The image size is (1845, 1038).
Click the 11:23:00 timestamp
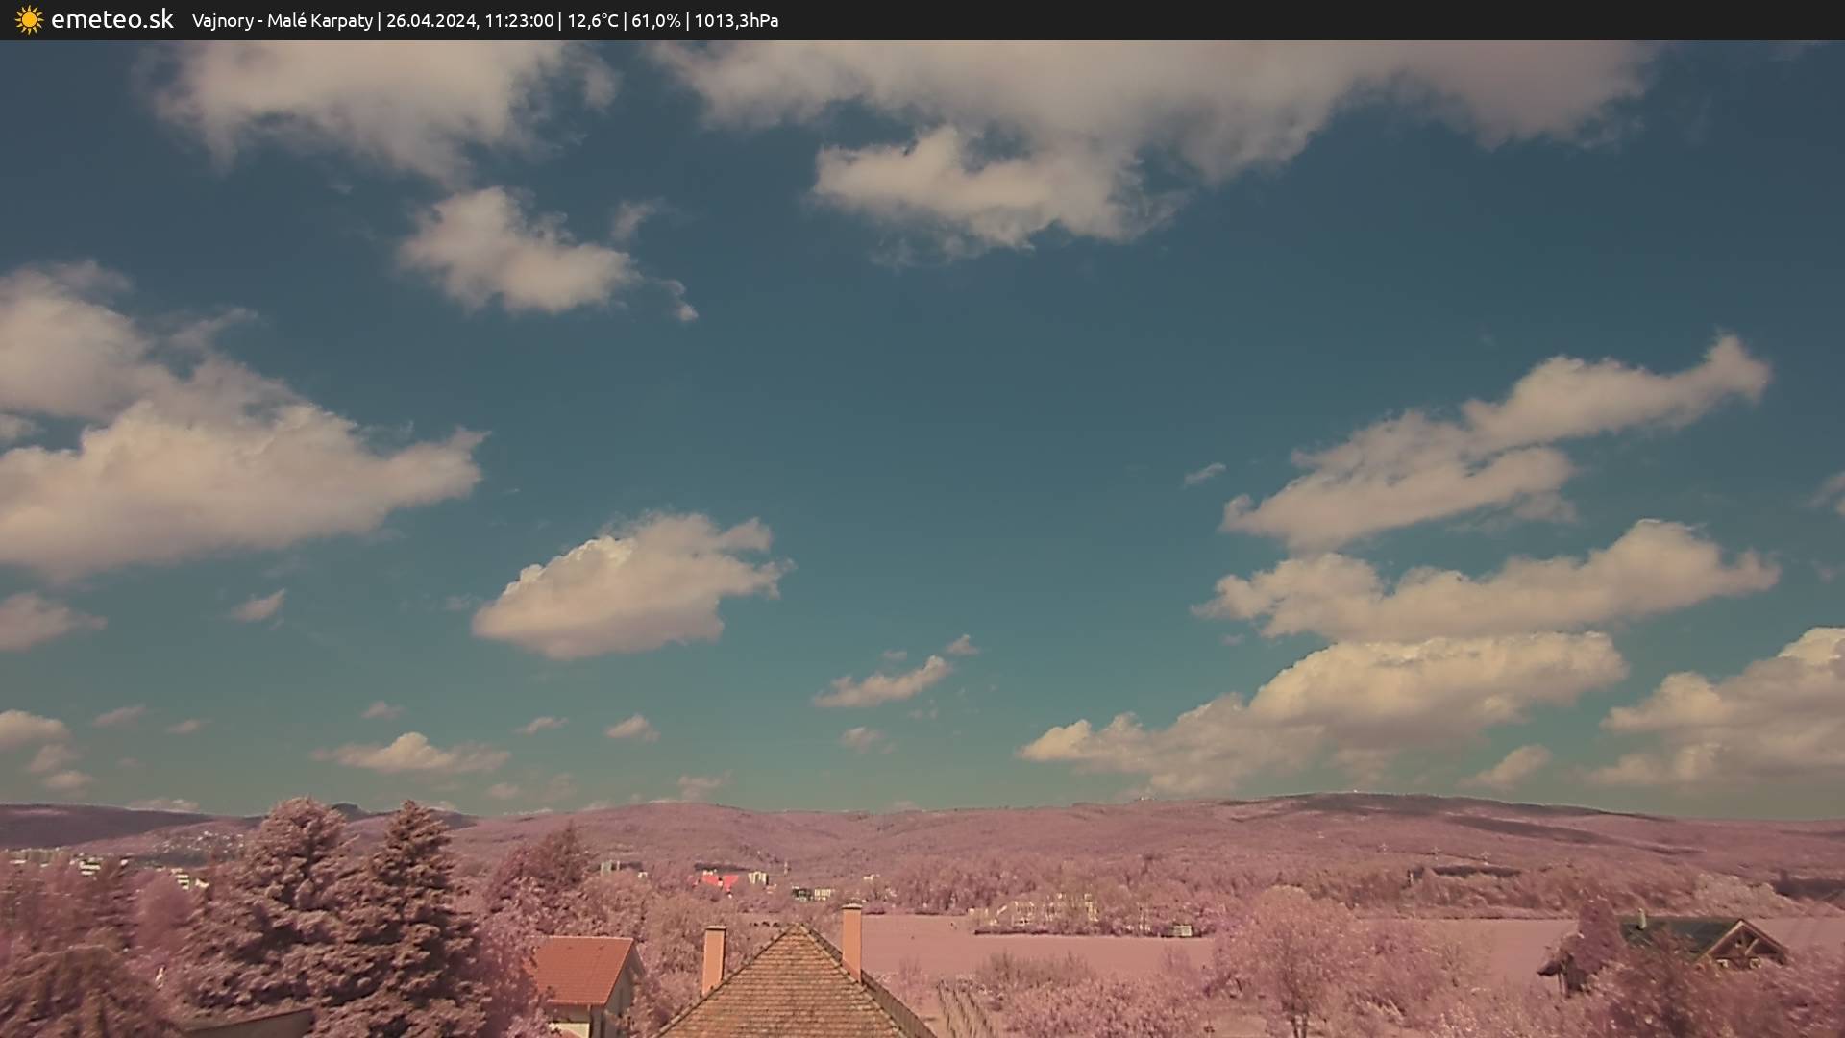tap(519, 21)
